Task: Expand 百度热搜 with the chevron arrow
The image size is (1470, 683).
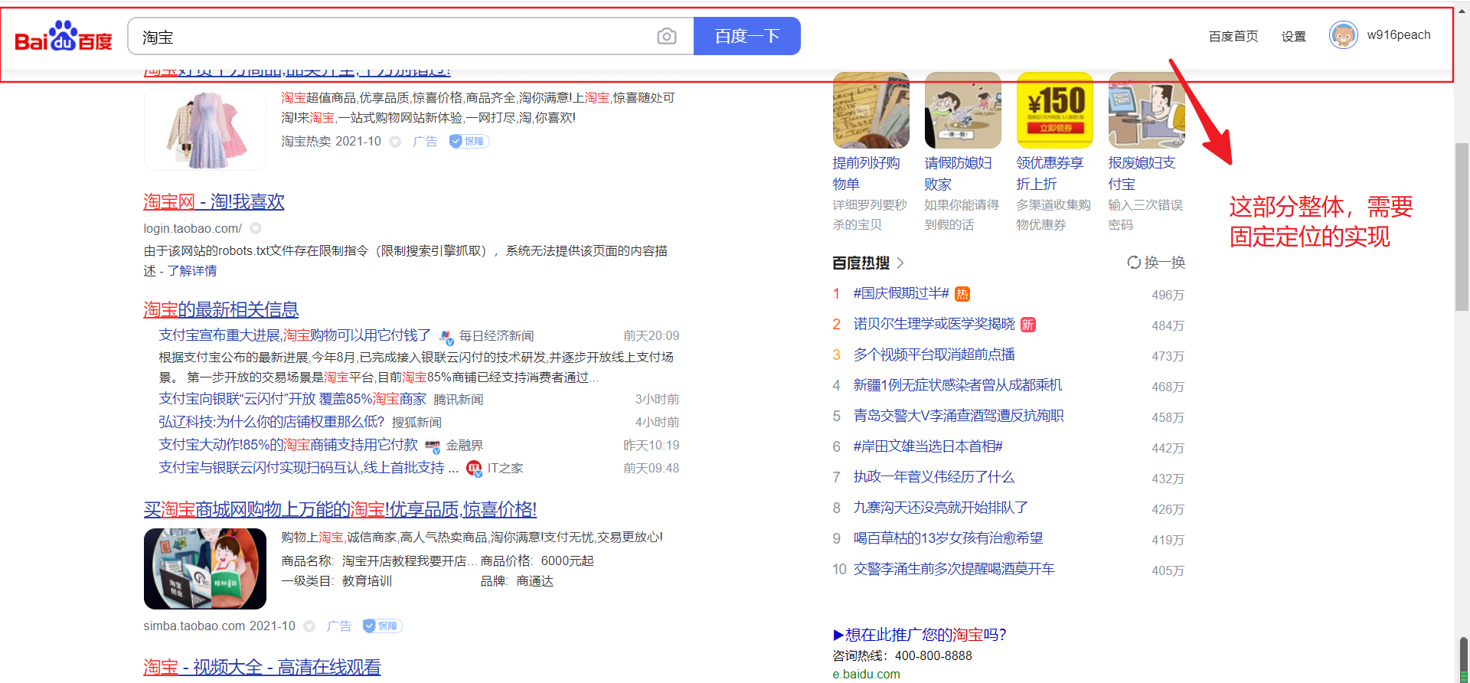Action: point(900,263)
